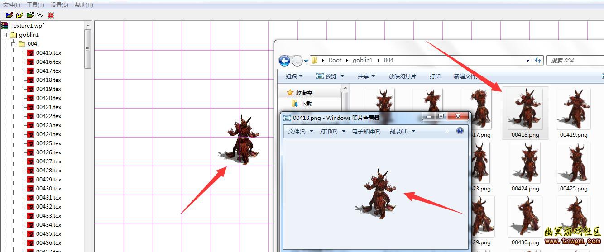
Task: Click the goblin1 folder icon in tree
Action: click(13, 35)
